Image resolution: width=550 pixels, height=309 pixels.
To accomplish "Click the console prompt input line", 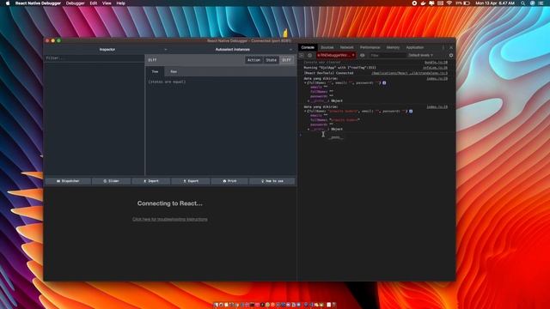I will tap(377, 135).
